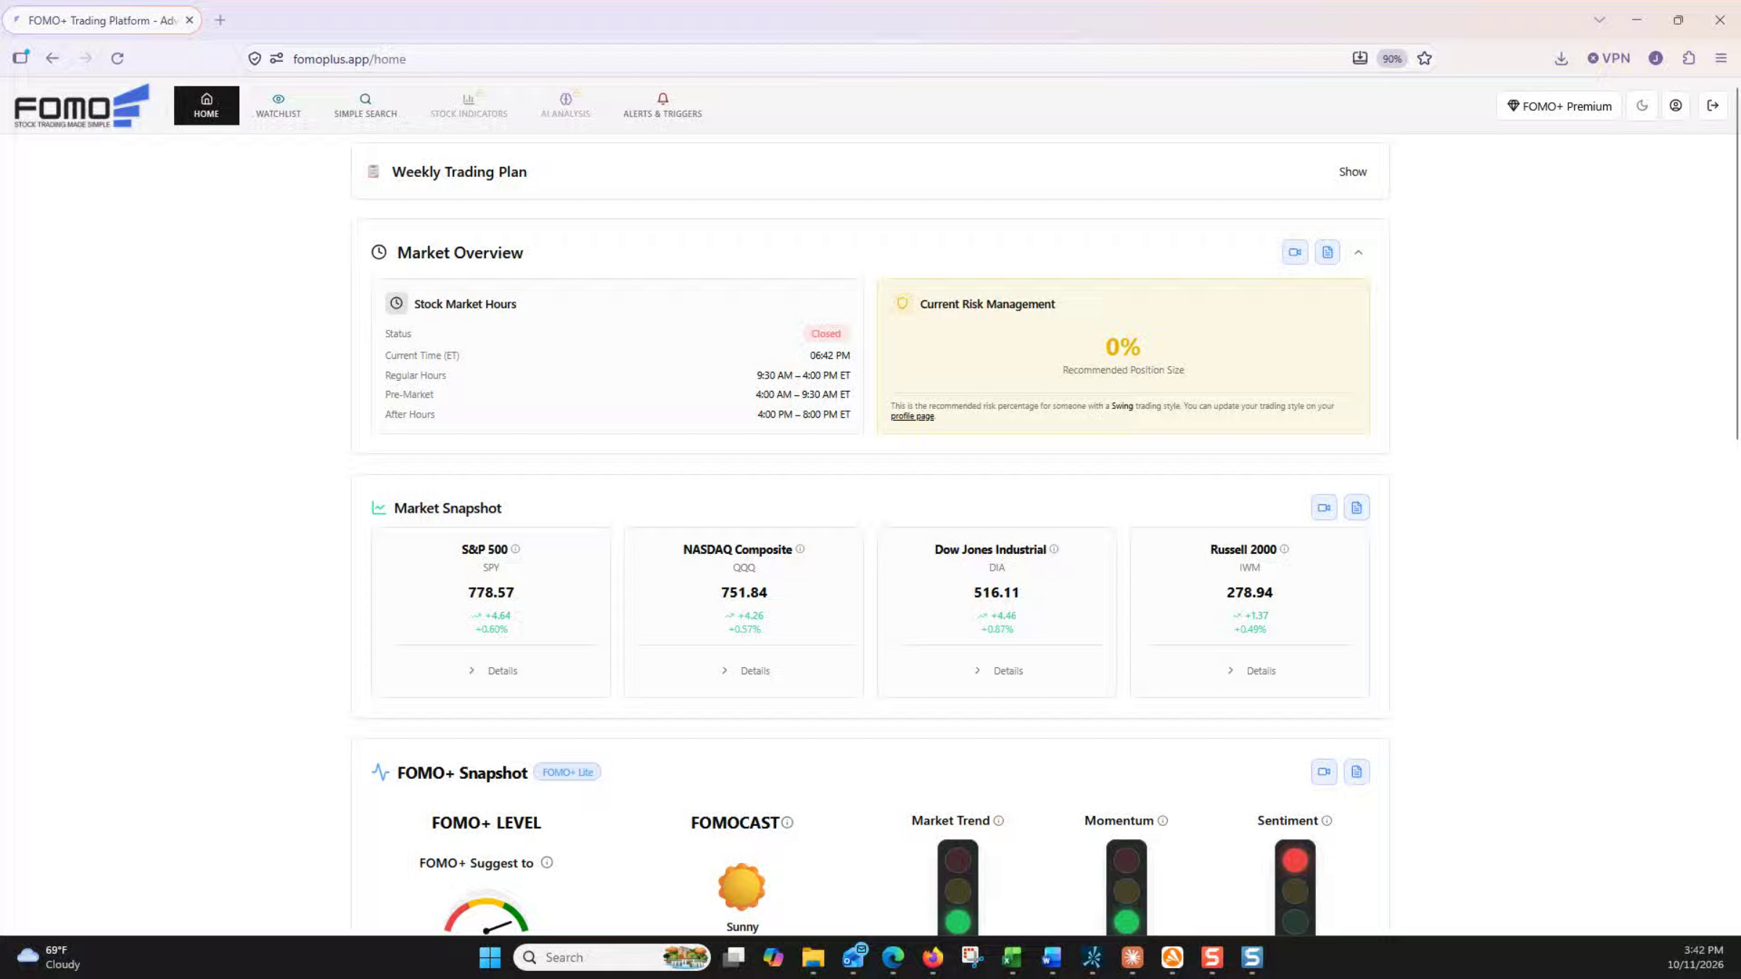
Task: Click the Russell 2000 info icon
Action: (x=1285, y=549)
